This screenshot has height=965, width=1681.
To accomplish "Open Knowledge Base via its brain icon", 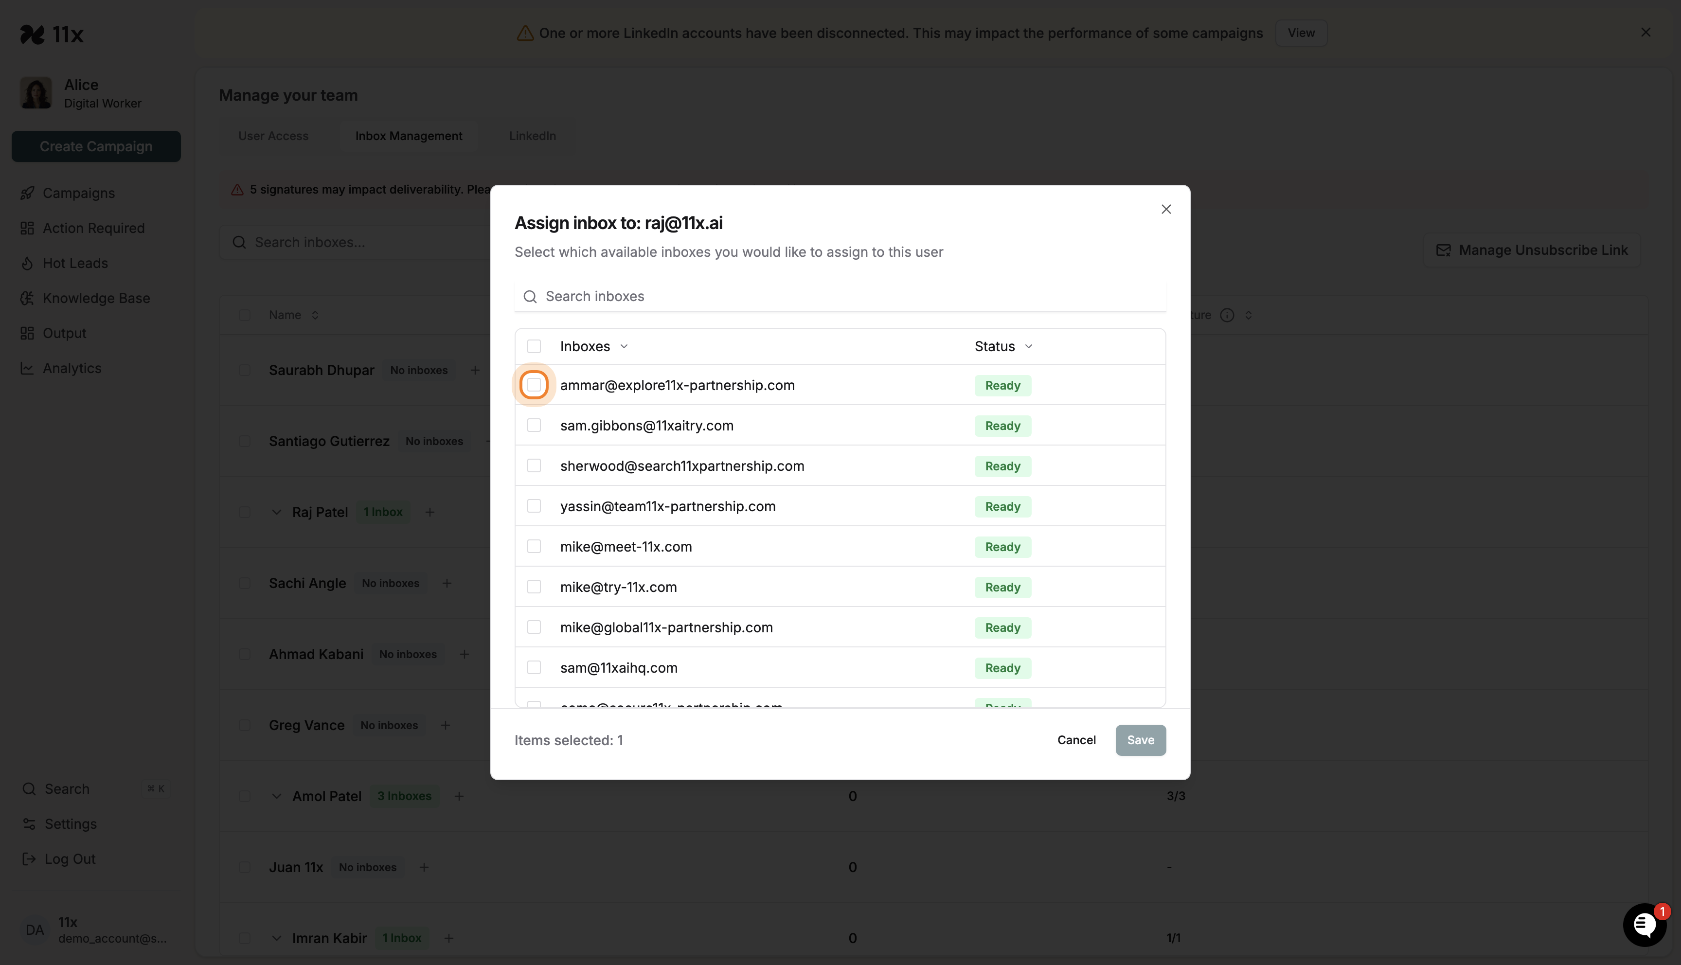I will pos(27,298).
